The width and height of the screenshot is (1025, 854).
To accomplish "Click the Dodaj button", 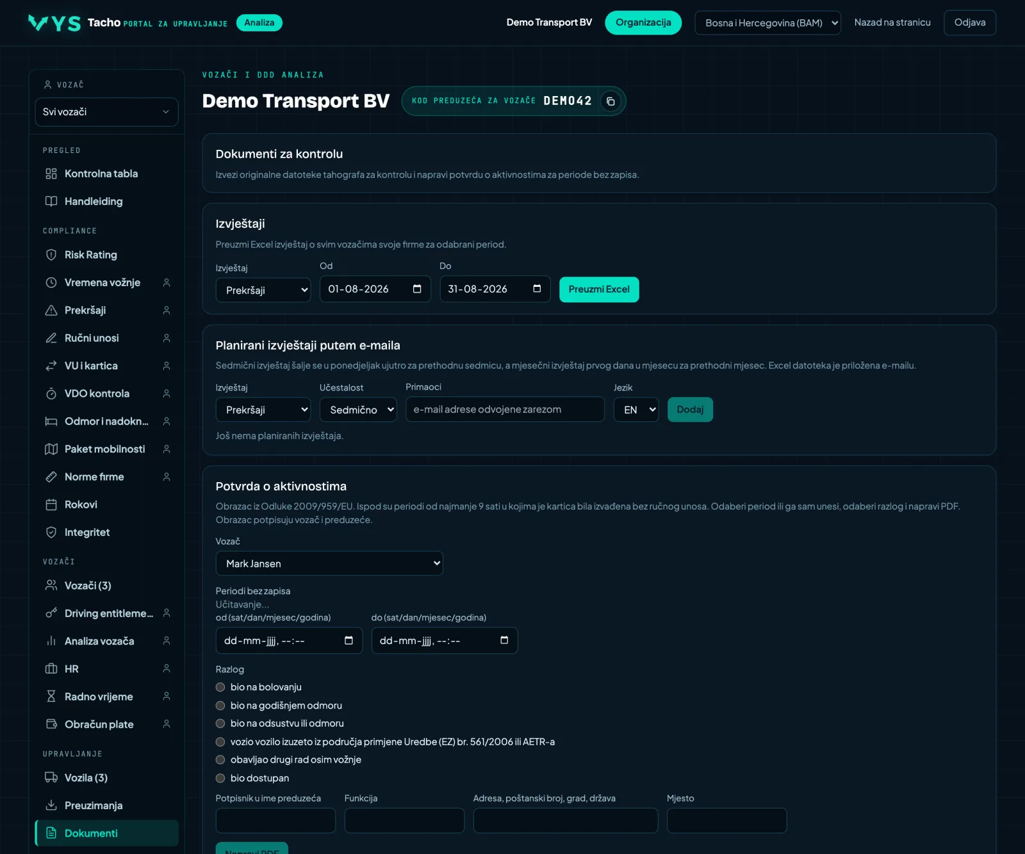I will tap(690, 410).
